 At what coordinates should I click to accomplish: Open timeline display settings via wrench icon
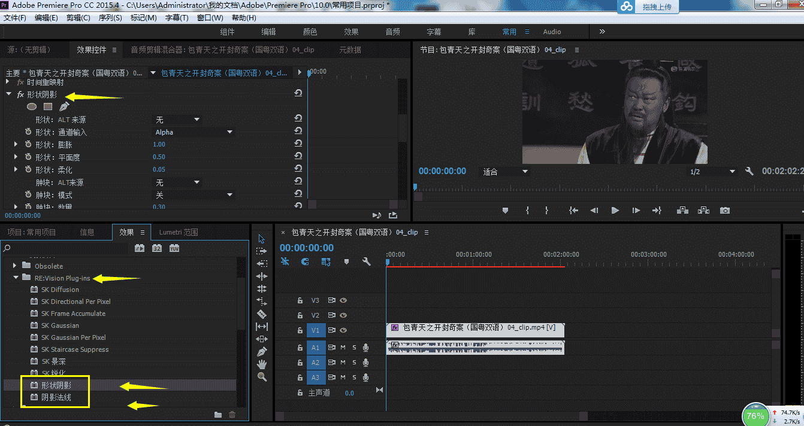(366, 261)
